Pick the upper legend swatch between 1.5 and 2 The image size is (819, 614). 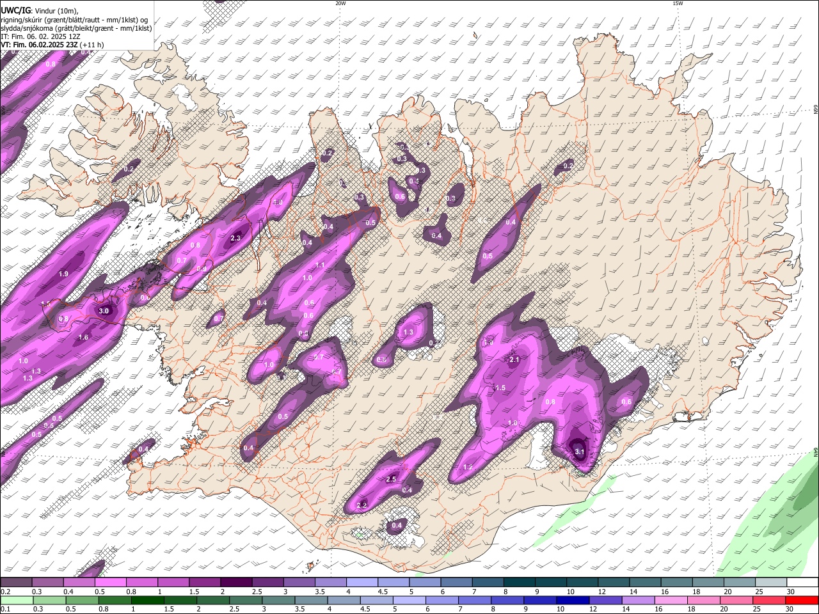click(x=204, y=583)
